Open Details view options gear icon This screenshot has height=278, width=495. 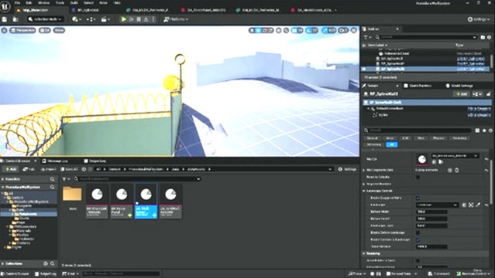point(490,130)
